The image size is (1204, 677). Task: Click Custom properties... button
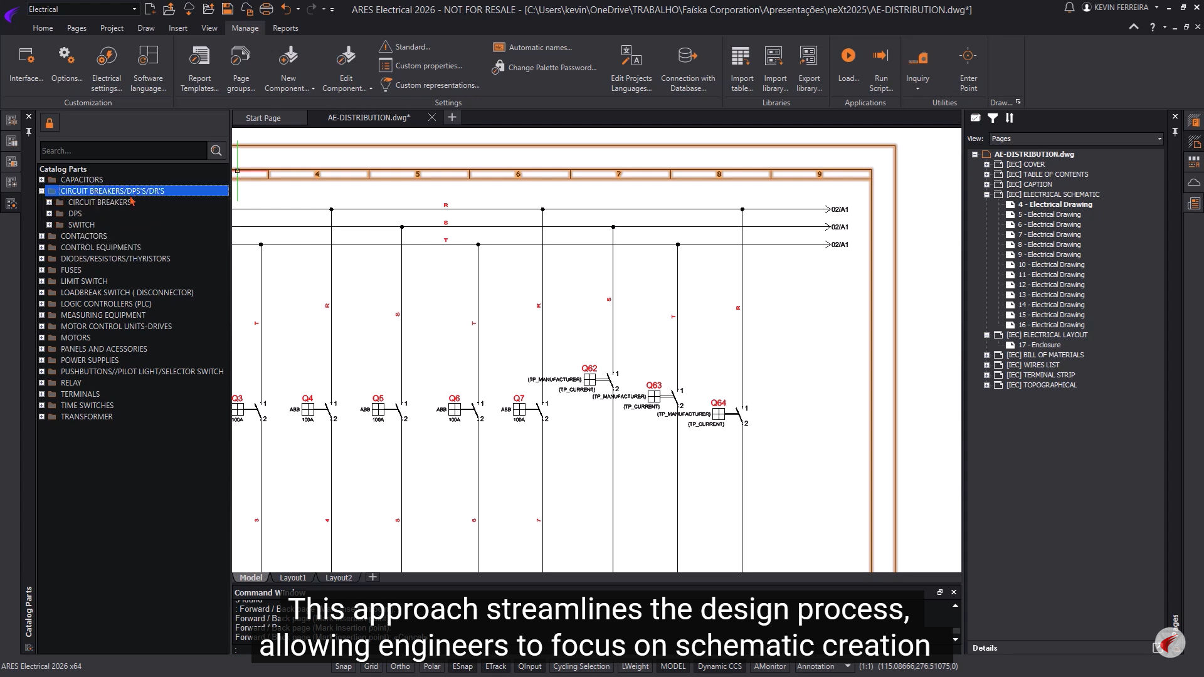(x=428, y=66)
